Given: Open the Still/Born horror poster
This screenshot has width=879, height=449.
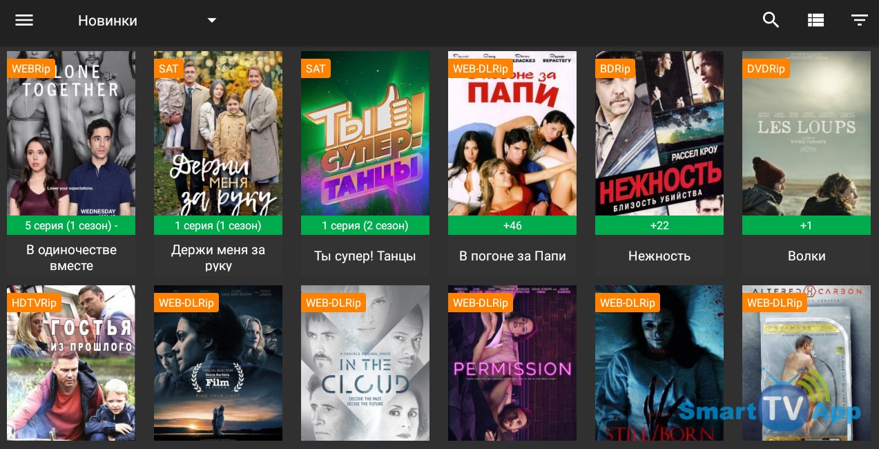Looking at the screenshot, I should (659, 363).
